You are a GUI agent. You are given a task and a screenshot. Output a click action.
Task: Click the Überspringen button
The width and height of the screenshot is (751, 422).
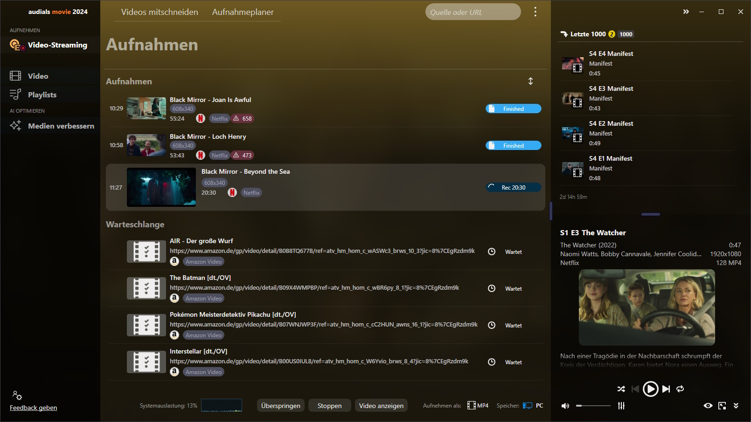(281, 406)
